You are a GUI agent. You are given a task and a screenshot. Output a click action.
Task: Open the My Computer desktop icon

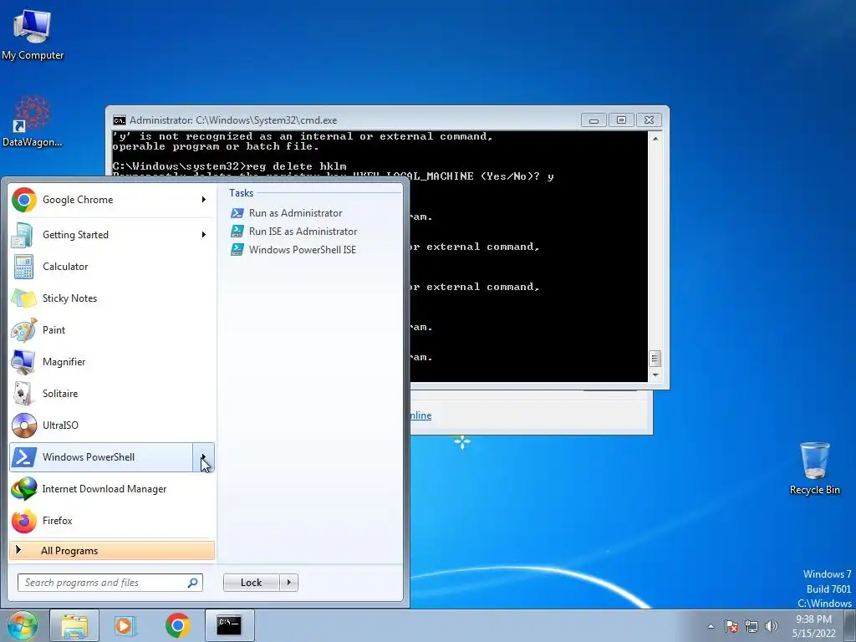[33, 35]
